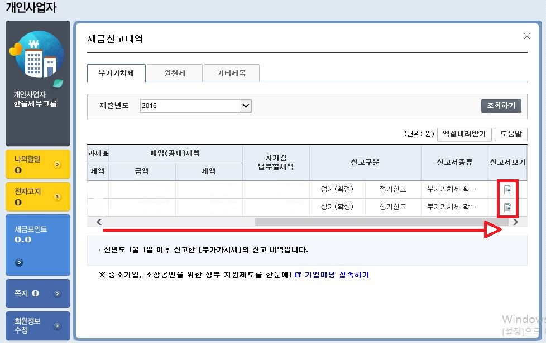Click the table's scroll left arrow
Viewport: 546px width, 343px height.
click(99, 222)
